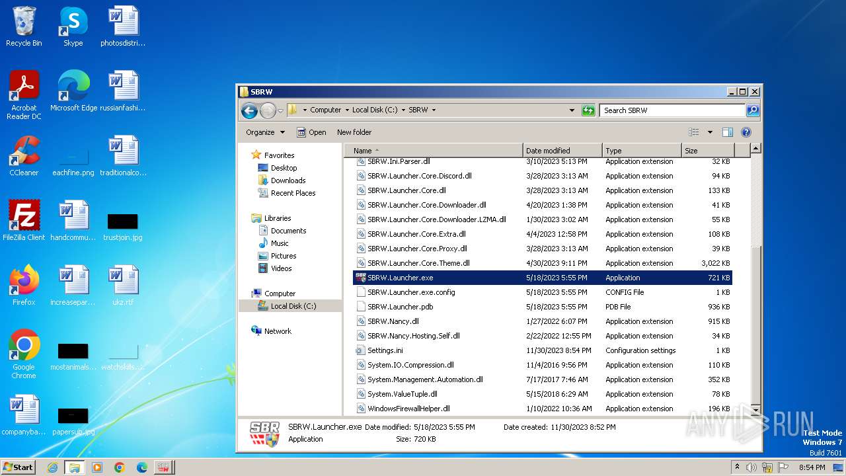Open Desktop in the navigation pane
Image resolution: width=846 pixels, height=476 pixels.
tap(284, 168)
